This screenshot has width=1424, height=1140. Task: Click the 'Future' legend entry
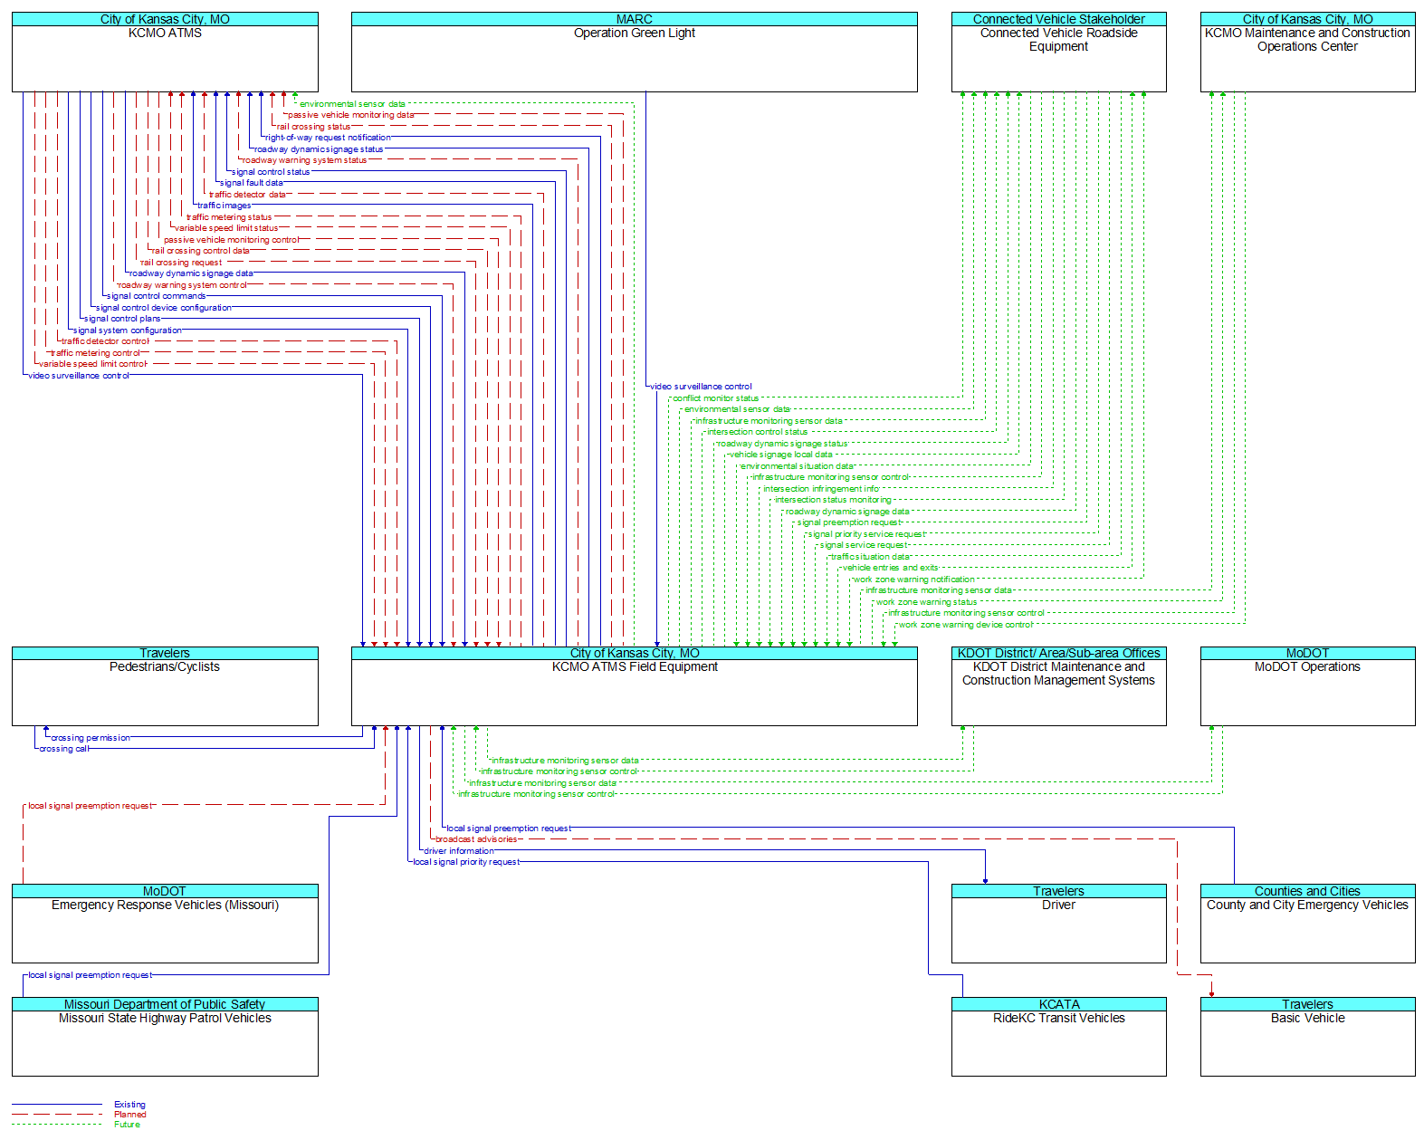coord(127,1125)
